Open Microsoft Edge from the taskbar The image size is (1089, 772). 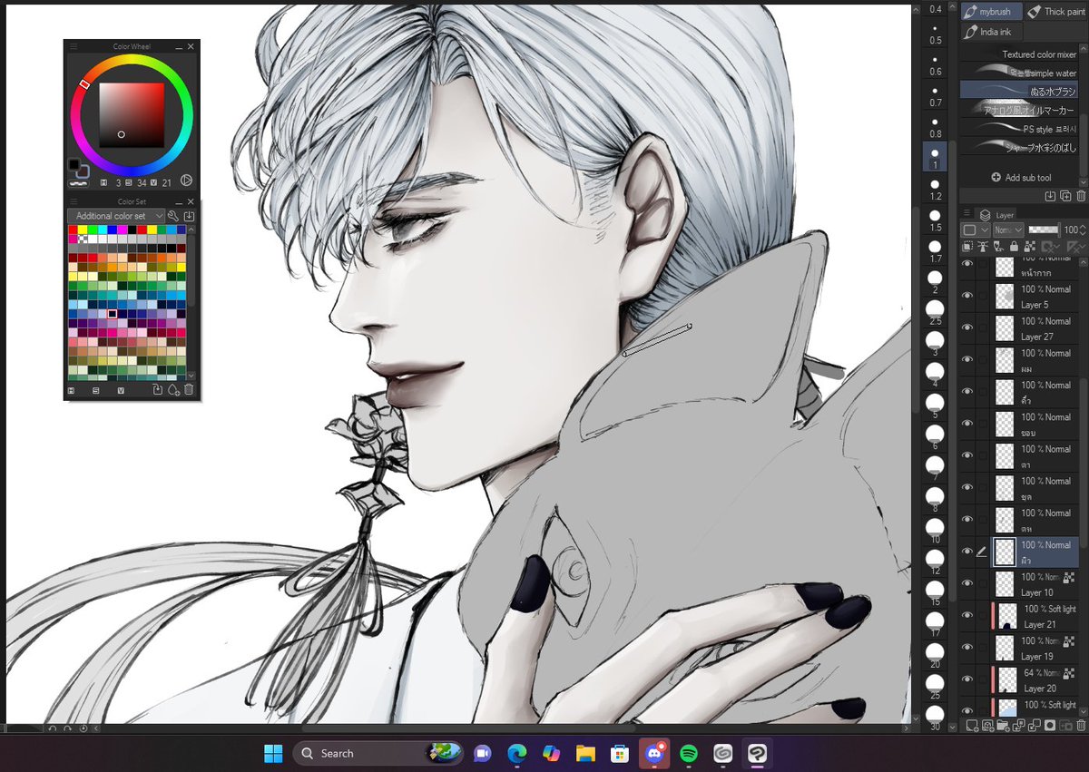point(516,753)
